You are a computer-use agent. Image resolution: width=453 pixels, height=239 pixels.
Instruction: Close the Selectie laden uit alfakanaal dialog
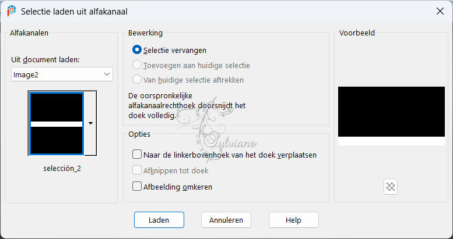(440, 11)
